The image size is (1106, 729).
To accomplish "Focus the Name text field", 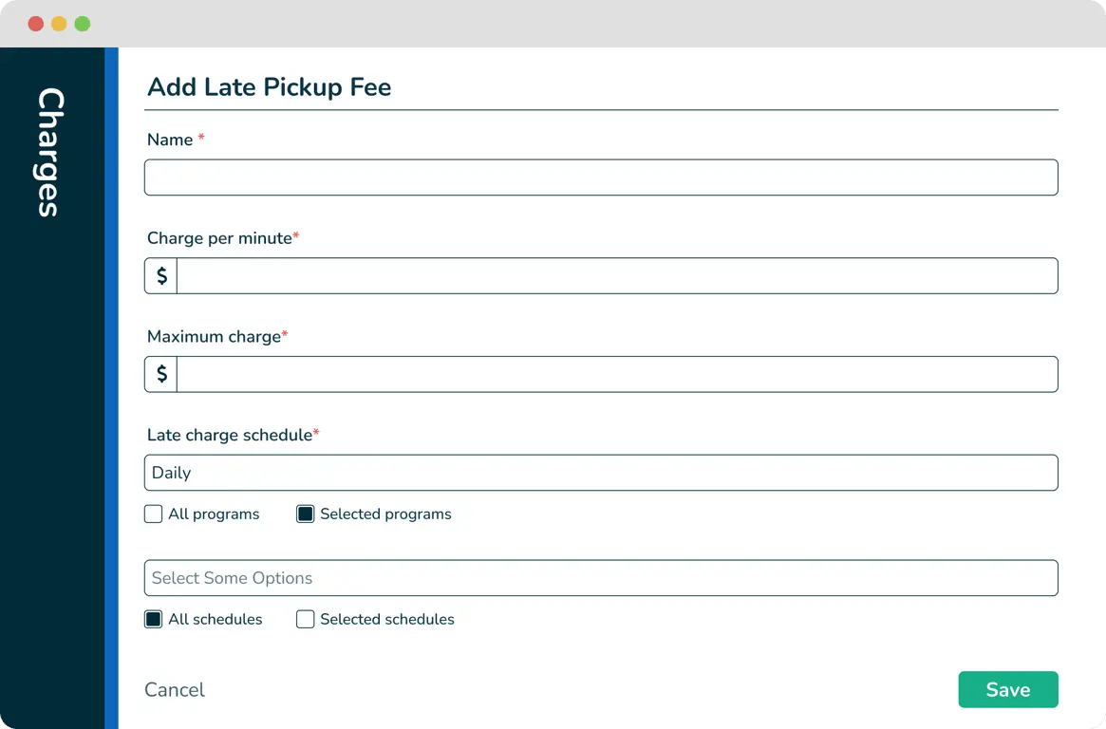I will pyautogui.click(x=601, y=178).
